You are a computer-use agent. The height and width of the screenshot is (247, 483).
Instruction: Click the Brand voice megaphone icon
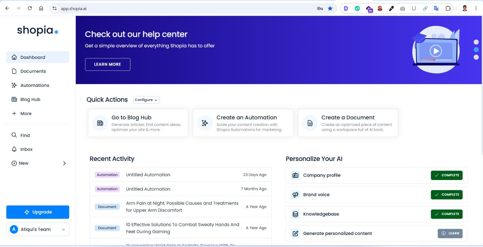[296, 195]
